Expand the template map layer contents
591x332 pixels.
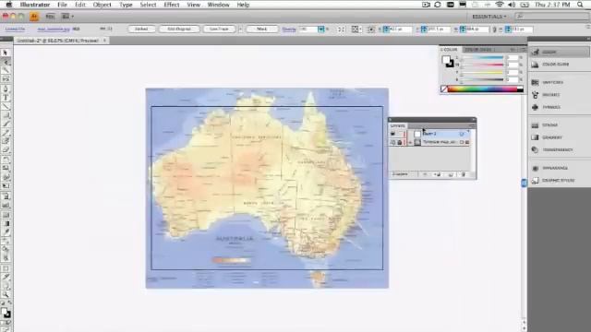click(x=410, y=142)
